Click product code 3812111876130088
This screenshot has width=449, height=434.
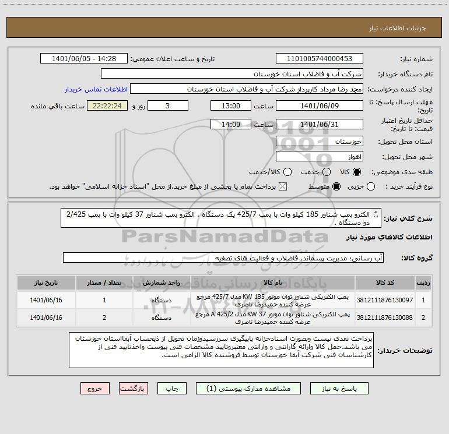385,317
